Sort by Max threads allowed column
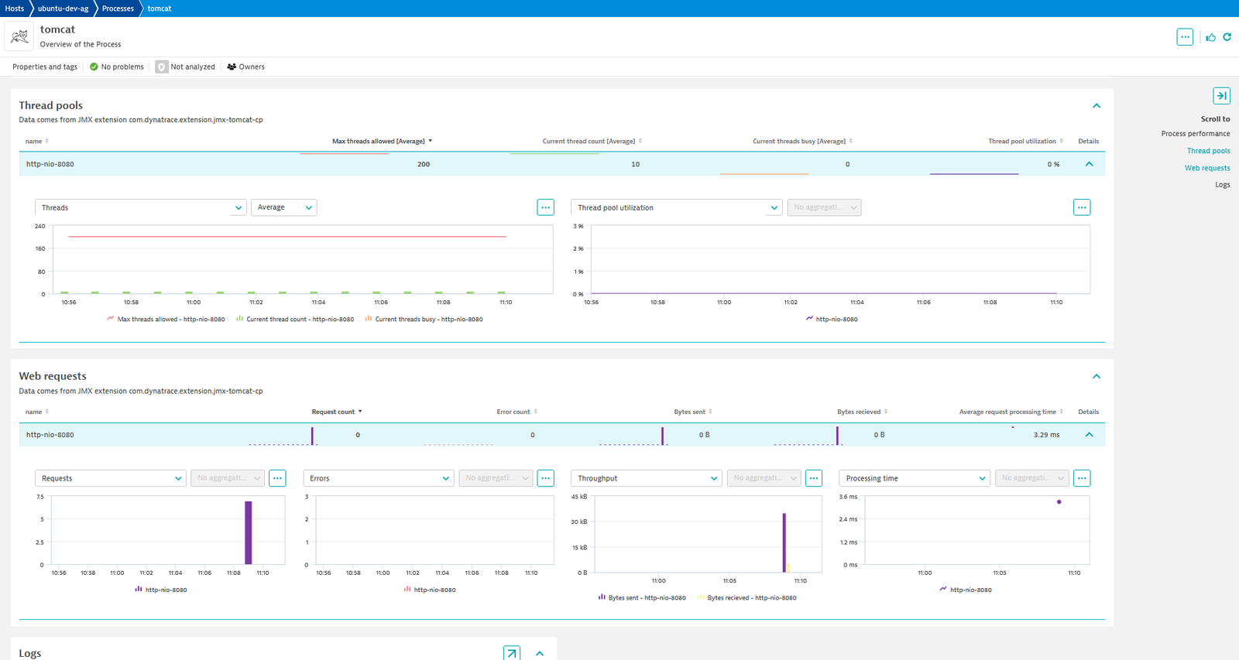1239x660 pixels. tap(382, 141)
